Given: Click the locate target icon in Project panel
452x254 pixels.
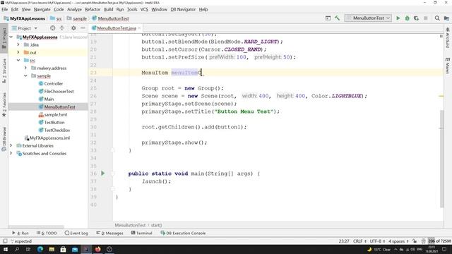Looking at the screenshot, I should [x=52, y=28].
